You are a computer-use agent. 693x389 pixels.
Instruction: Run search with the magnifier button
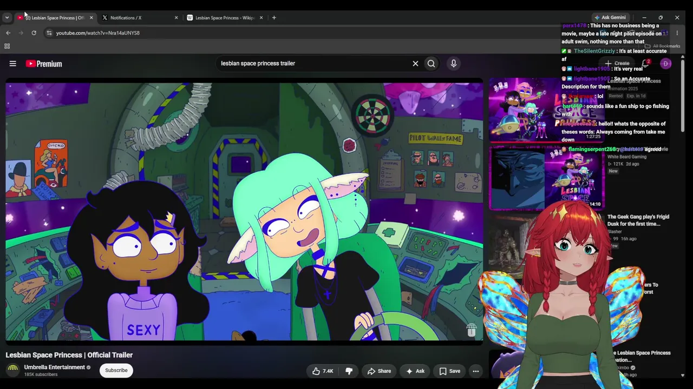click(431, 64)
